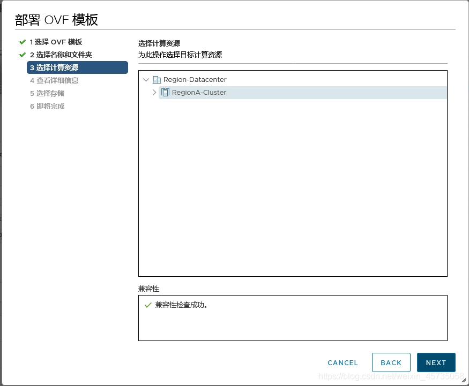
Task: Select Region-Datacenter in the tree
Action: click(x=195, y=79)
